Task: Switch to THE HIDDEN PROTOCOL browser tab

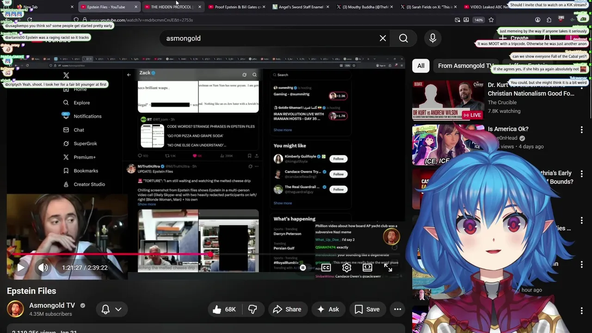Action: click(x=172, y=7)
